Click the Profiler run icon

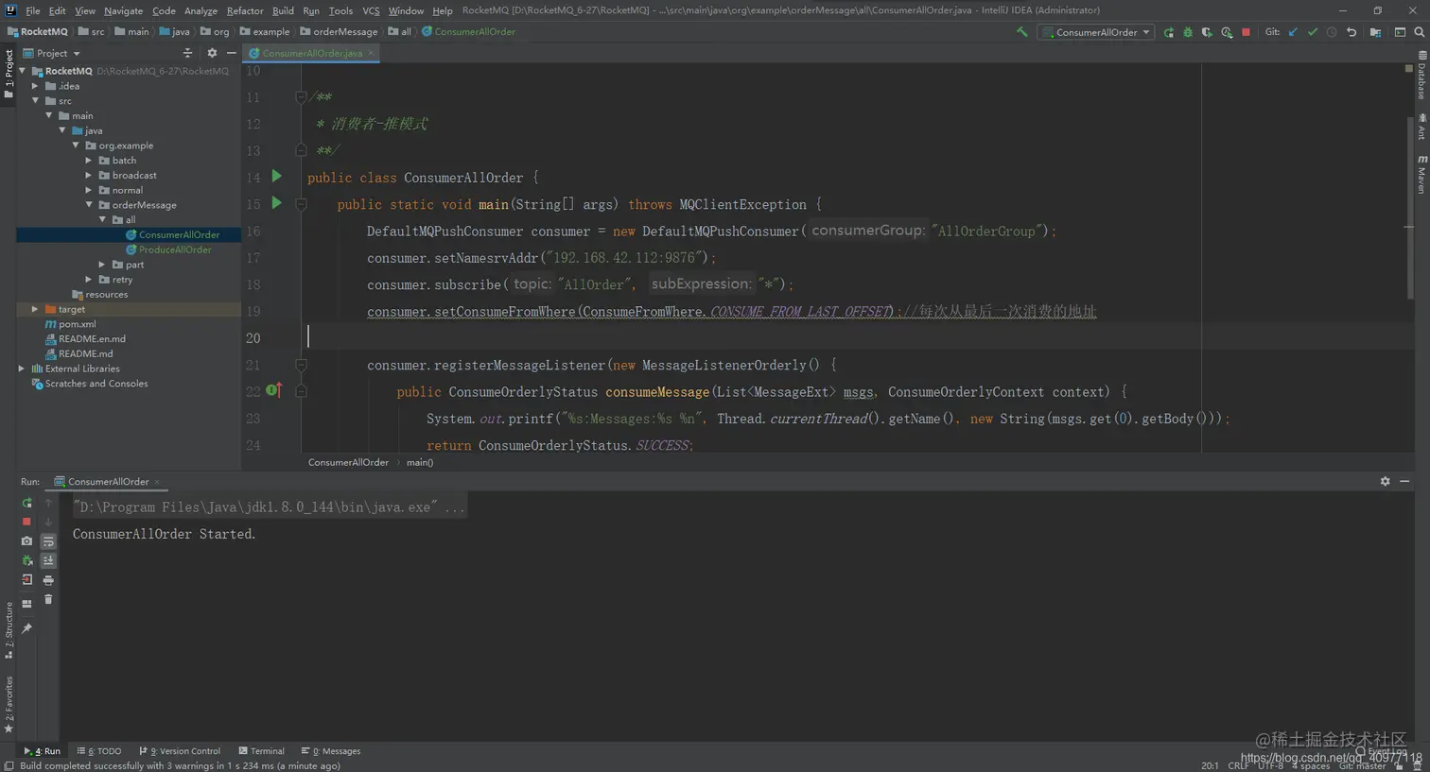click(x=1227, y=32)
